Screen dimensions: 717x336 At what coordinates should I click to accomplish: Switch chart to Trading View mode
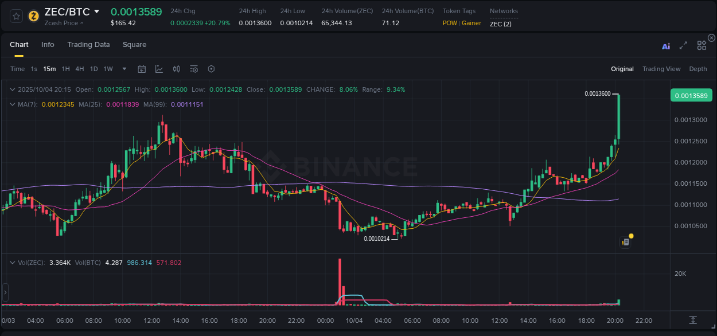tap(661, 69)
